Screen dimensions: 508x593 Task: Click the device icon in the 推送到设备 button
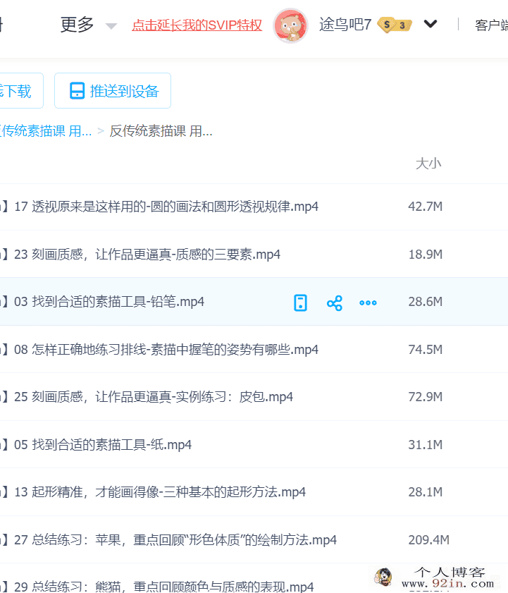(x=77, y=91)
